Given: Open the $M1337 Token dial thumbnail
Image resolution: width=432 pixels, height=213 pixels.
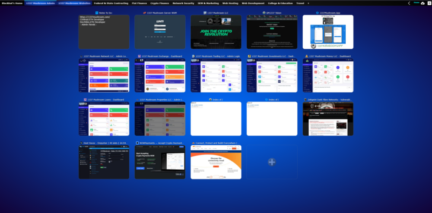Looking at the screenshot, I should [272, 32].
